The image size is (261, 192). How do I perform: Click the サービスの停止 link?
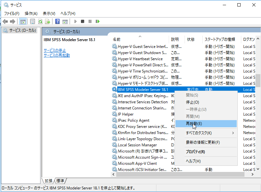coord(55,50)
